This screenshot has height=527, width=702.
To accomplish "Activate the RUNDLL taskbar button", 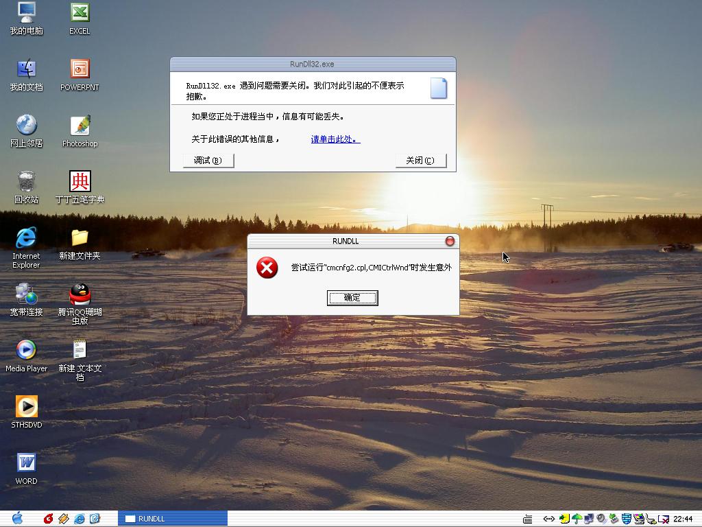I will point(173,519).
